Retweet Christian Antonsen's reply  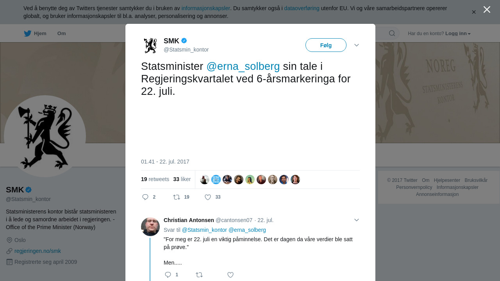(x=199, y=275)
